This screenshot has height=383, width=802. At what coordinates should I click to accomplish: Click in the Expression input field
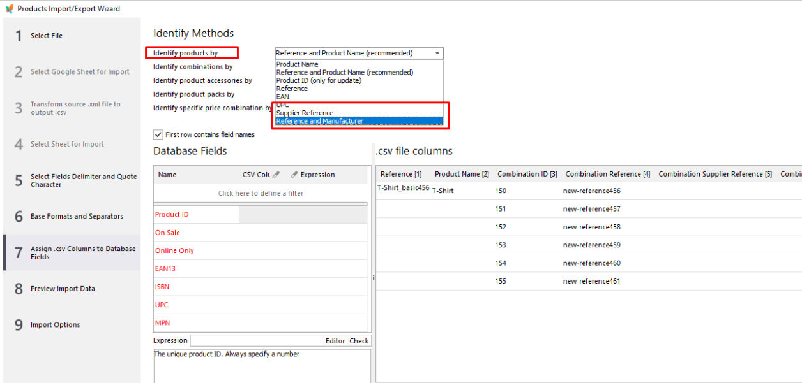[x=255, y=341]
